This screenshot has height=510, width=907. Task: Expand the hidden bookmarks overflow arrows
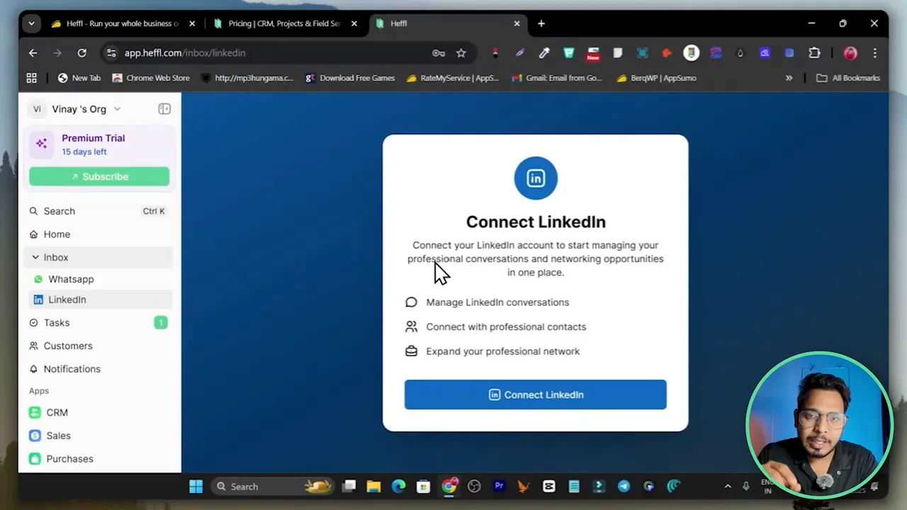coord(789,78)
